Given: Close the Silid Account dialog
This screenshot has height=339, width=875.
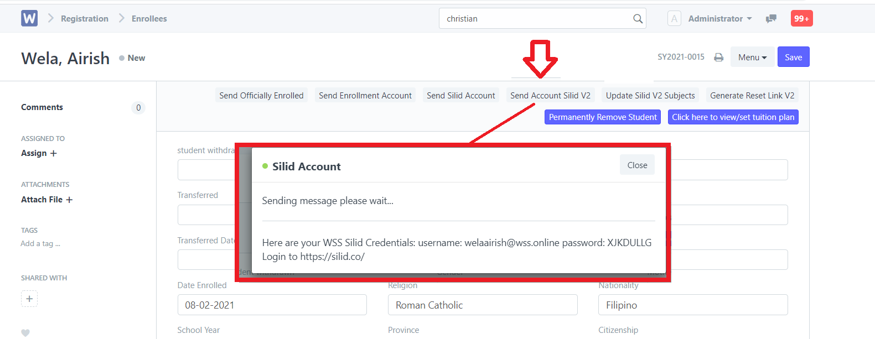Looking at the screenshot, I should 637,165.
